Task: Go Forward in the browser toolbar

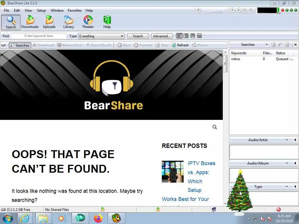Action: point(143,45)
